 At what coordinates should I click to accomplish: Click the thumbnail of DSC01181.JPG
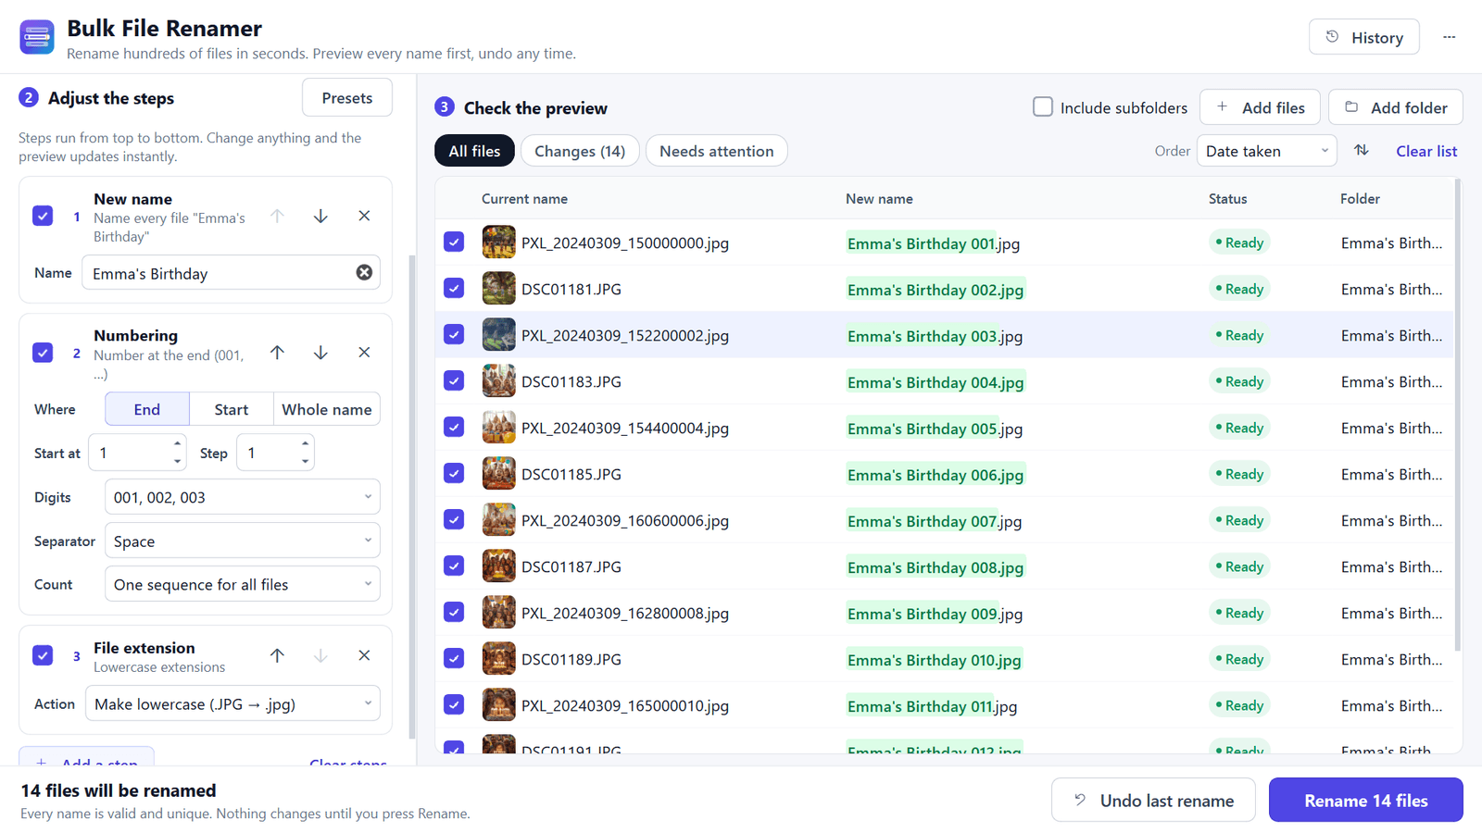pos(498,289)
